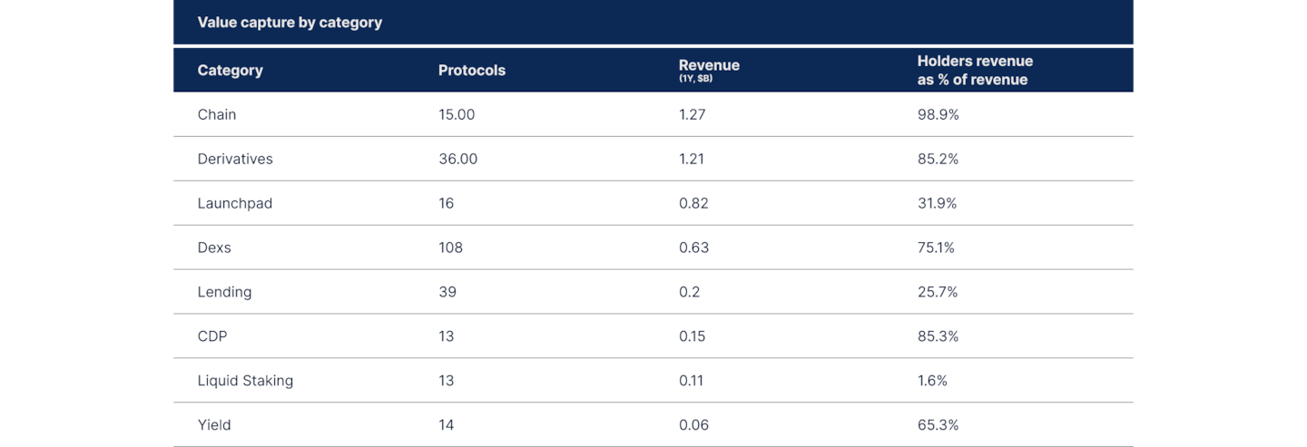
Task: Click the CDP row label
Action: coord(212,336)
